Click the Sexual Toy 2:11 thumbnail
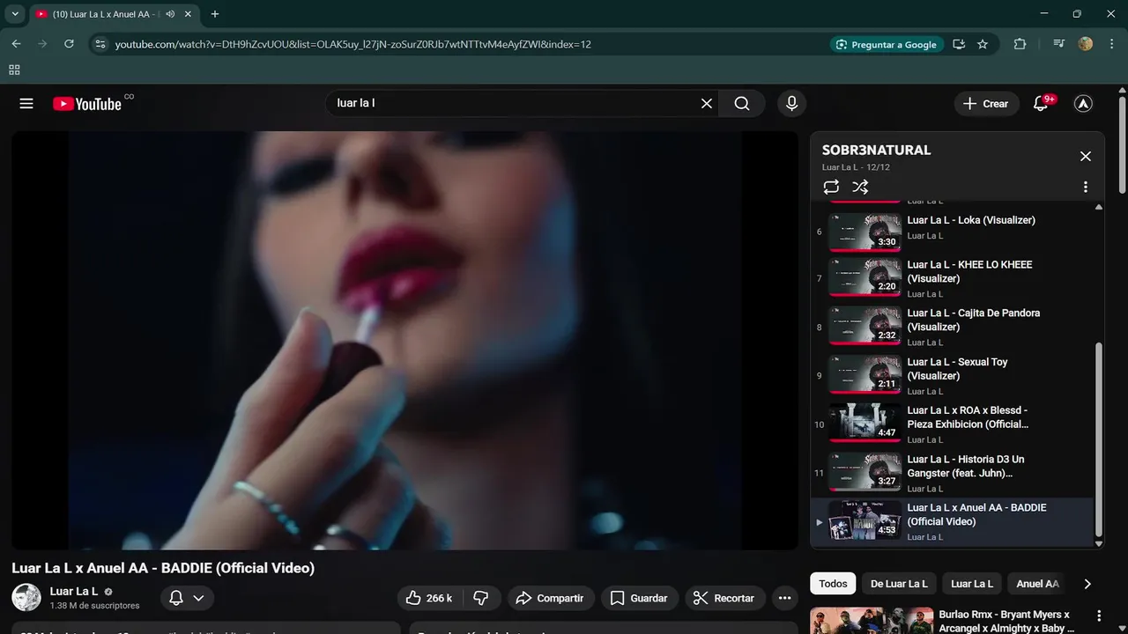The width and height of the screenshot is (1128, 634). [x=865, y=375]
